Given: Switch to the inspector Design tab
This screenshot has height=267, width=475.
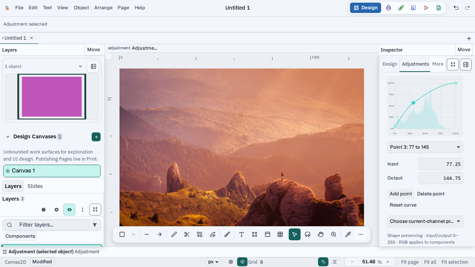Looking at the screenshot, I should [x=390, y=64].
